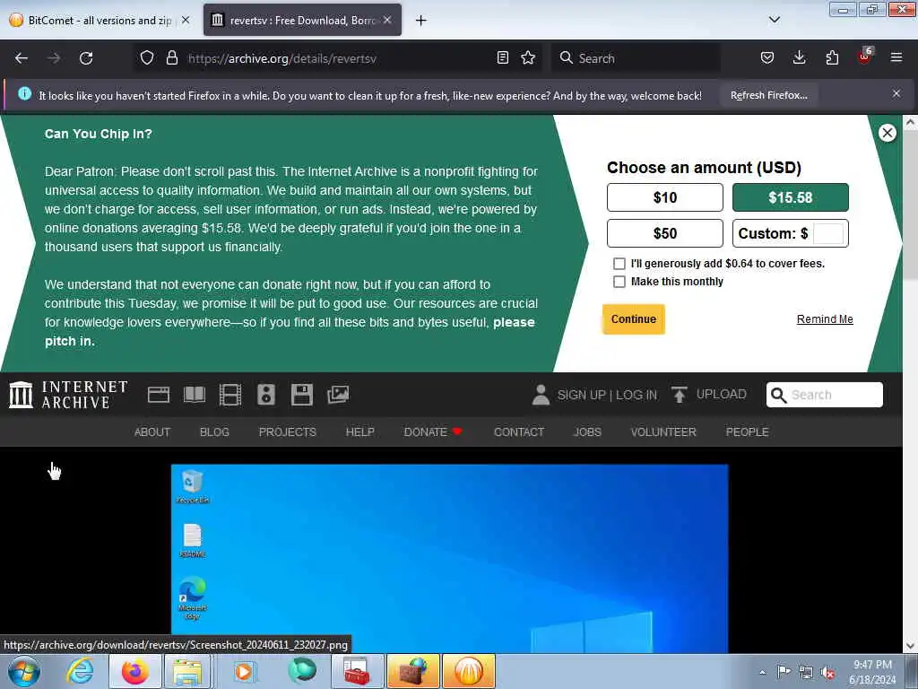Close the BitComet tab

pos(186,20)
